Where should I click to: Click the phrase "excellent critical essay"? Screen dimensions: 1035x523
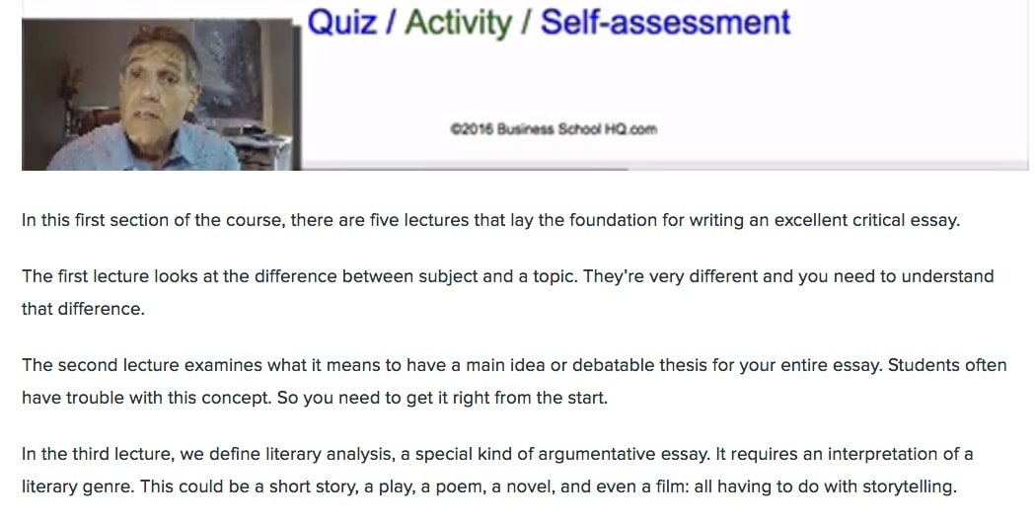click(866, 220)
